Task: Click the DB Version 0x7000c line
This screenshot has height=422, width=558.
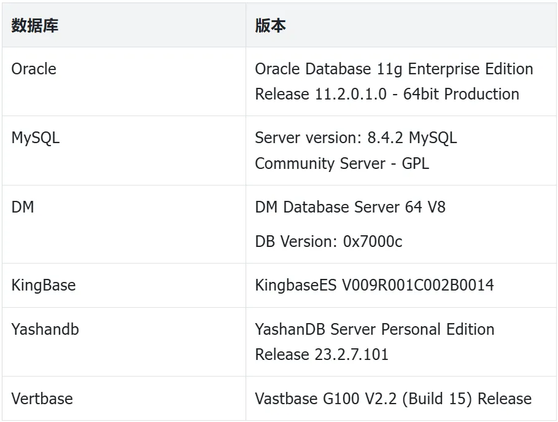Action: point(328,241)
